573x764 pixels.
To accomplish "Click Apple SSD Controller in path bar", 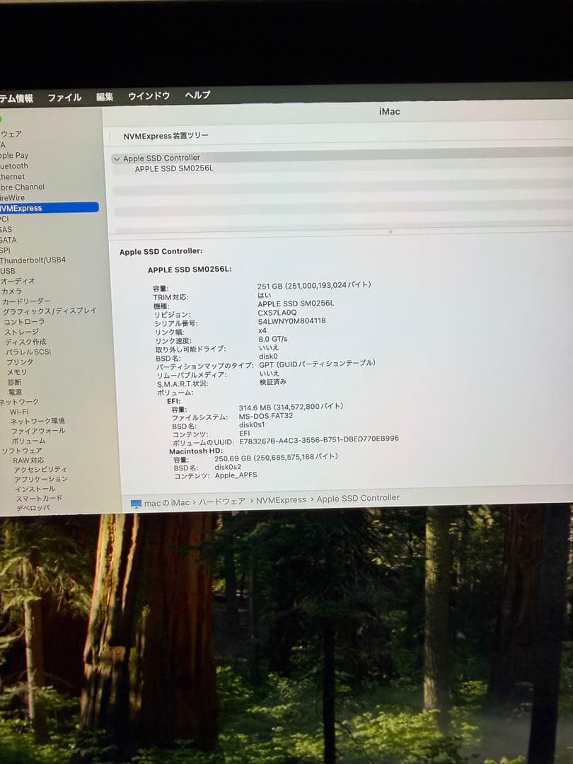I will click(x=358, y=498).
